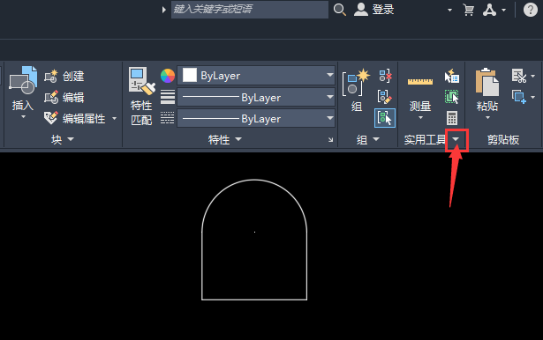The width and height of the screenshot is (543, 340).
Task: Click the arch-shaped drawing in canvas
Action: pos(254,240)
